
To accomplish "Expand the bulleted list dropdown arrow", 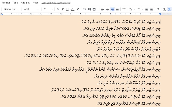I will coord(143,9).
